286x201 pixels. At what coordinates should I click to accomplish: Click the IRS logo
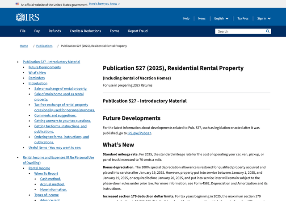pyautogui.click(x=27, y=17)
